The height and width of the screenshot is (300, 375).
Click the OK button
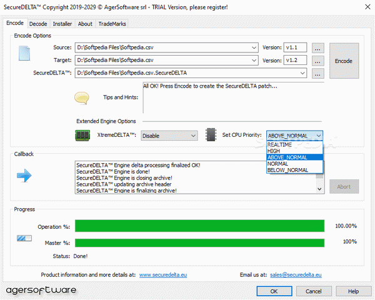coord(274,291)
